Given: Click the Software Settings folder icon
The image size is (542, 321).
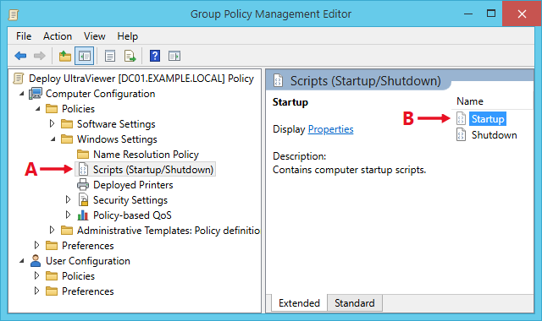Looking at the screenshot, I should click(67, 123).
